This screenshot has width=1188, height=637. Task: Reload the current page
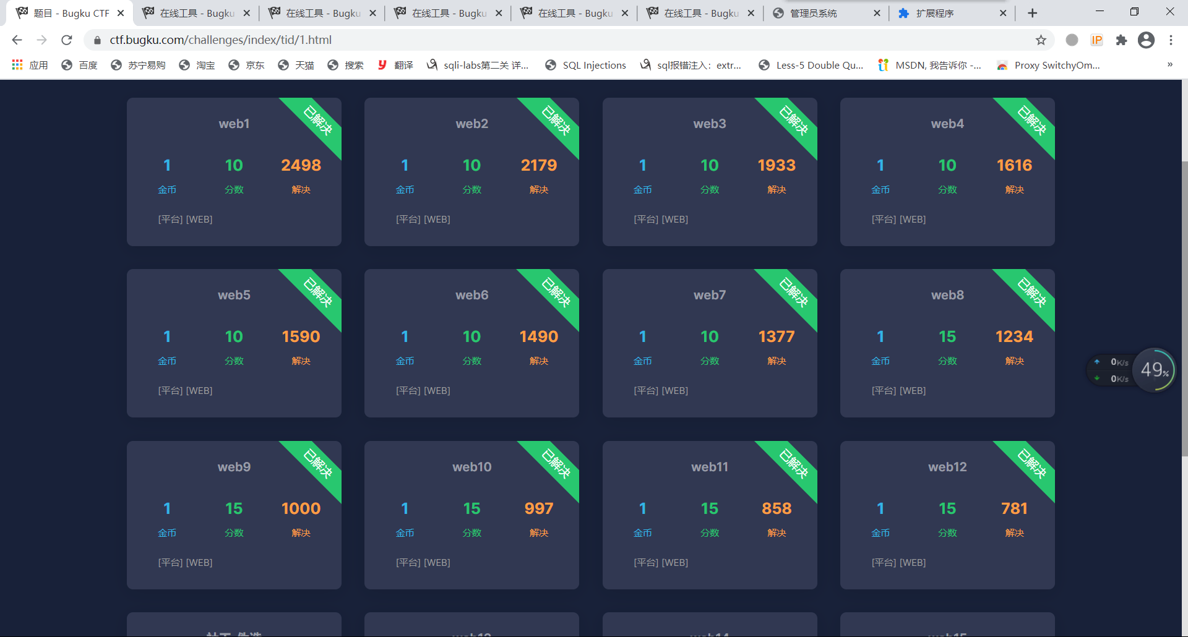point(67,40)
